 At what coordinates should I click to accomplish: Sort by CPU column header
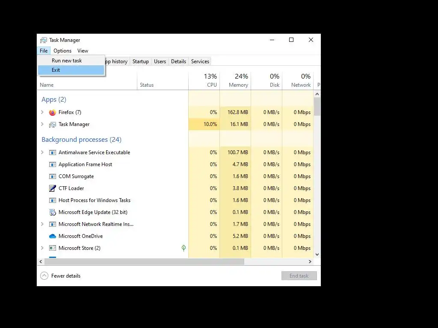[204, 81]
